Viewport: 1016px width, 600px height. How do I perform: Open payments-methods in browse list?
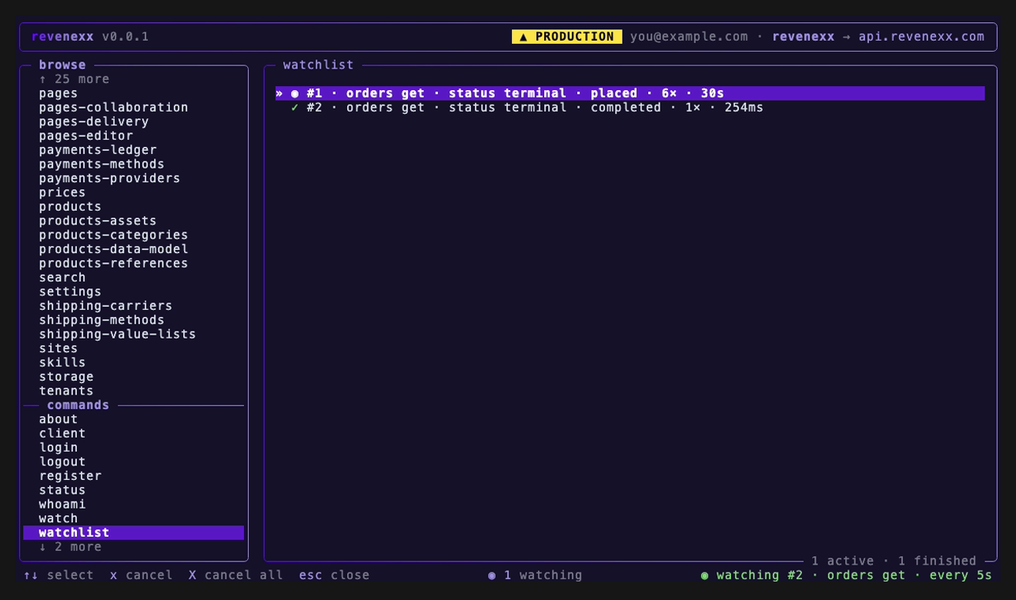click(102, 165)
